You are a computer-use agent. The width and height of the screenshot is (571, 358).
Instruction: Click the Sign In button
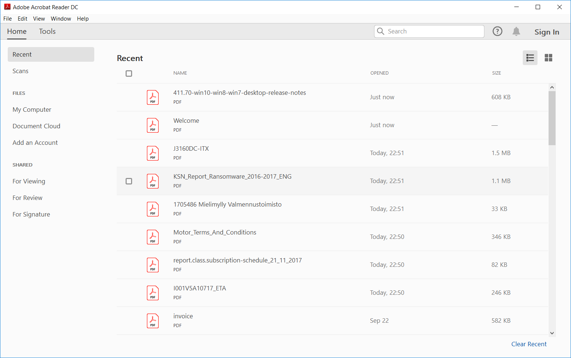pyautogui.click(x=547, y=32)
